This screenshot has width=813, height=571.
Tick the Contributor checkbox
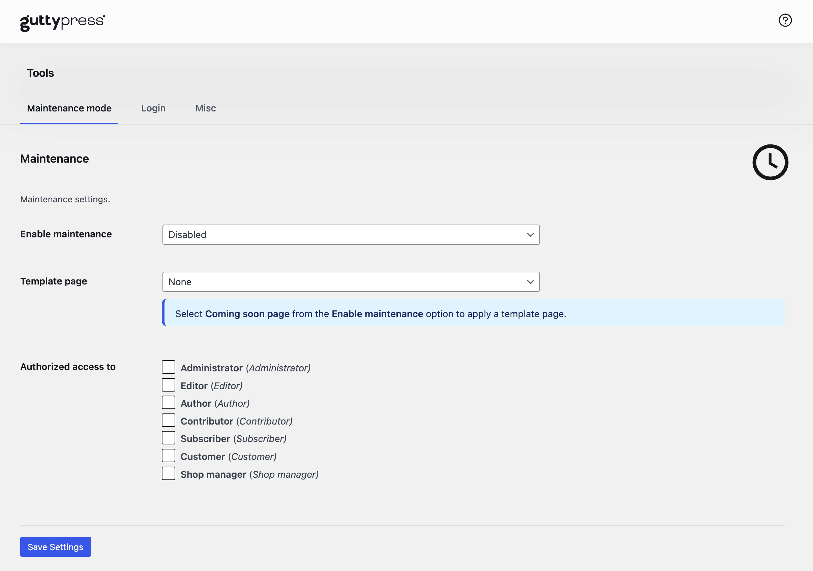pos(169,420)
